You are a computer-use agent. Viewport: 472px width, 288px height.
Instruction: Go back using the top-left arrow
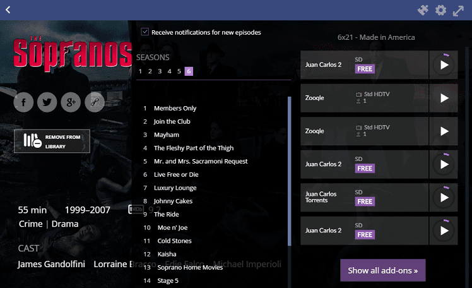pyautogui.click(x=8, y=9)
